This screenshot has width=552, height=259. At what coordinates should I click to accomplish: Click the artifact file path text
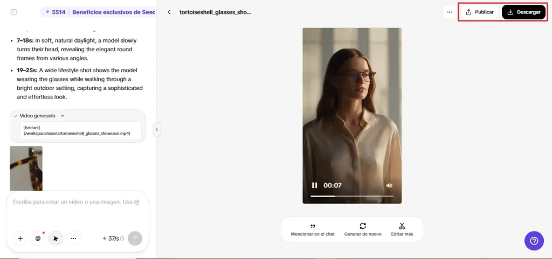pyautogui.click(x=77, y=130)
